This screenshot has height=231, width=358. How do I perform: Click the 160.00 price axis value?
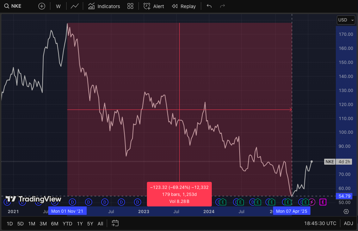346,48
